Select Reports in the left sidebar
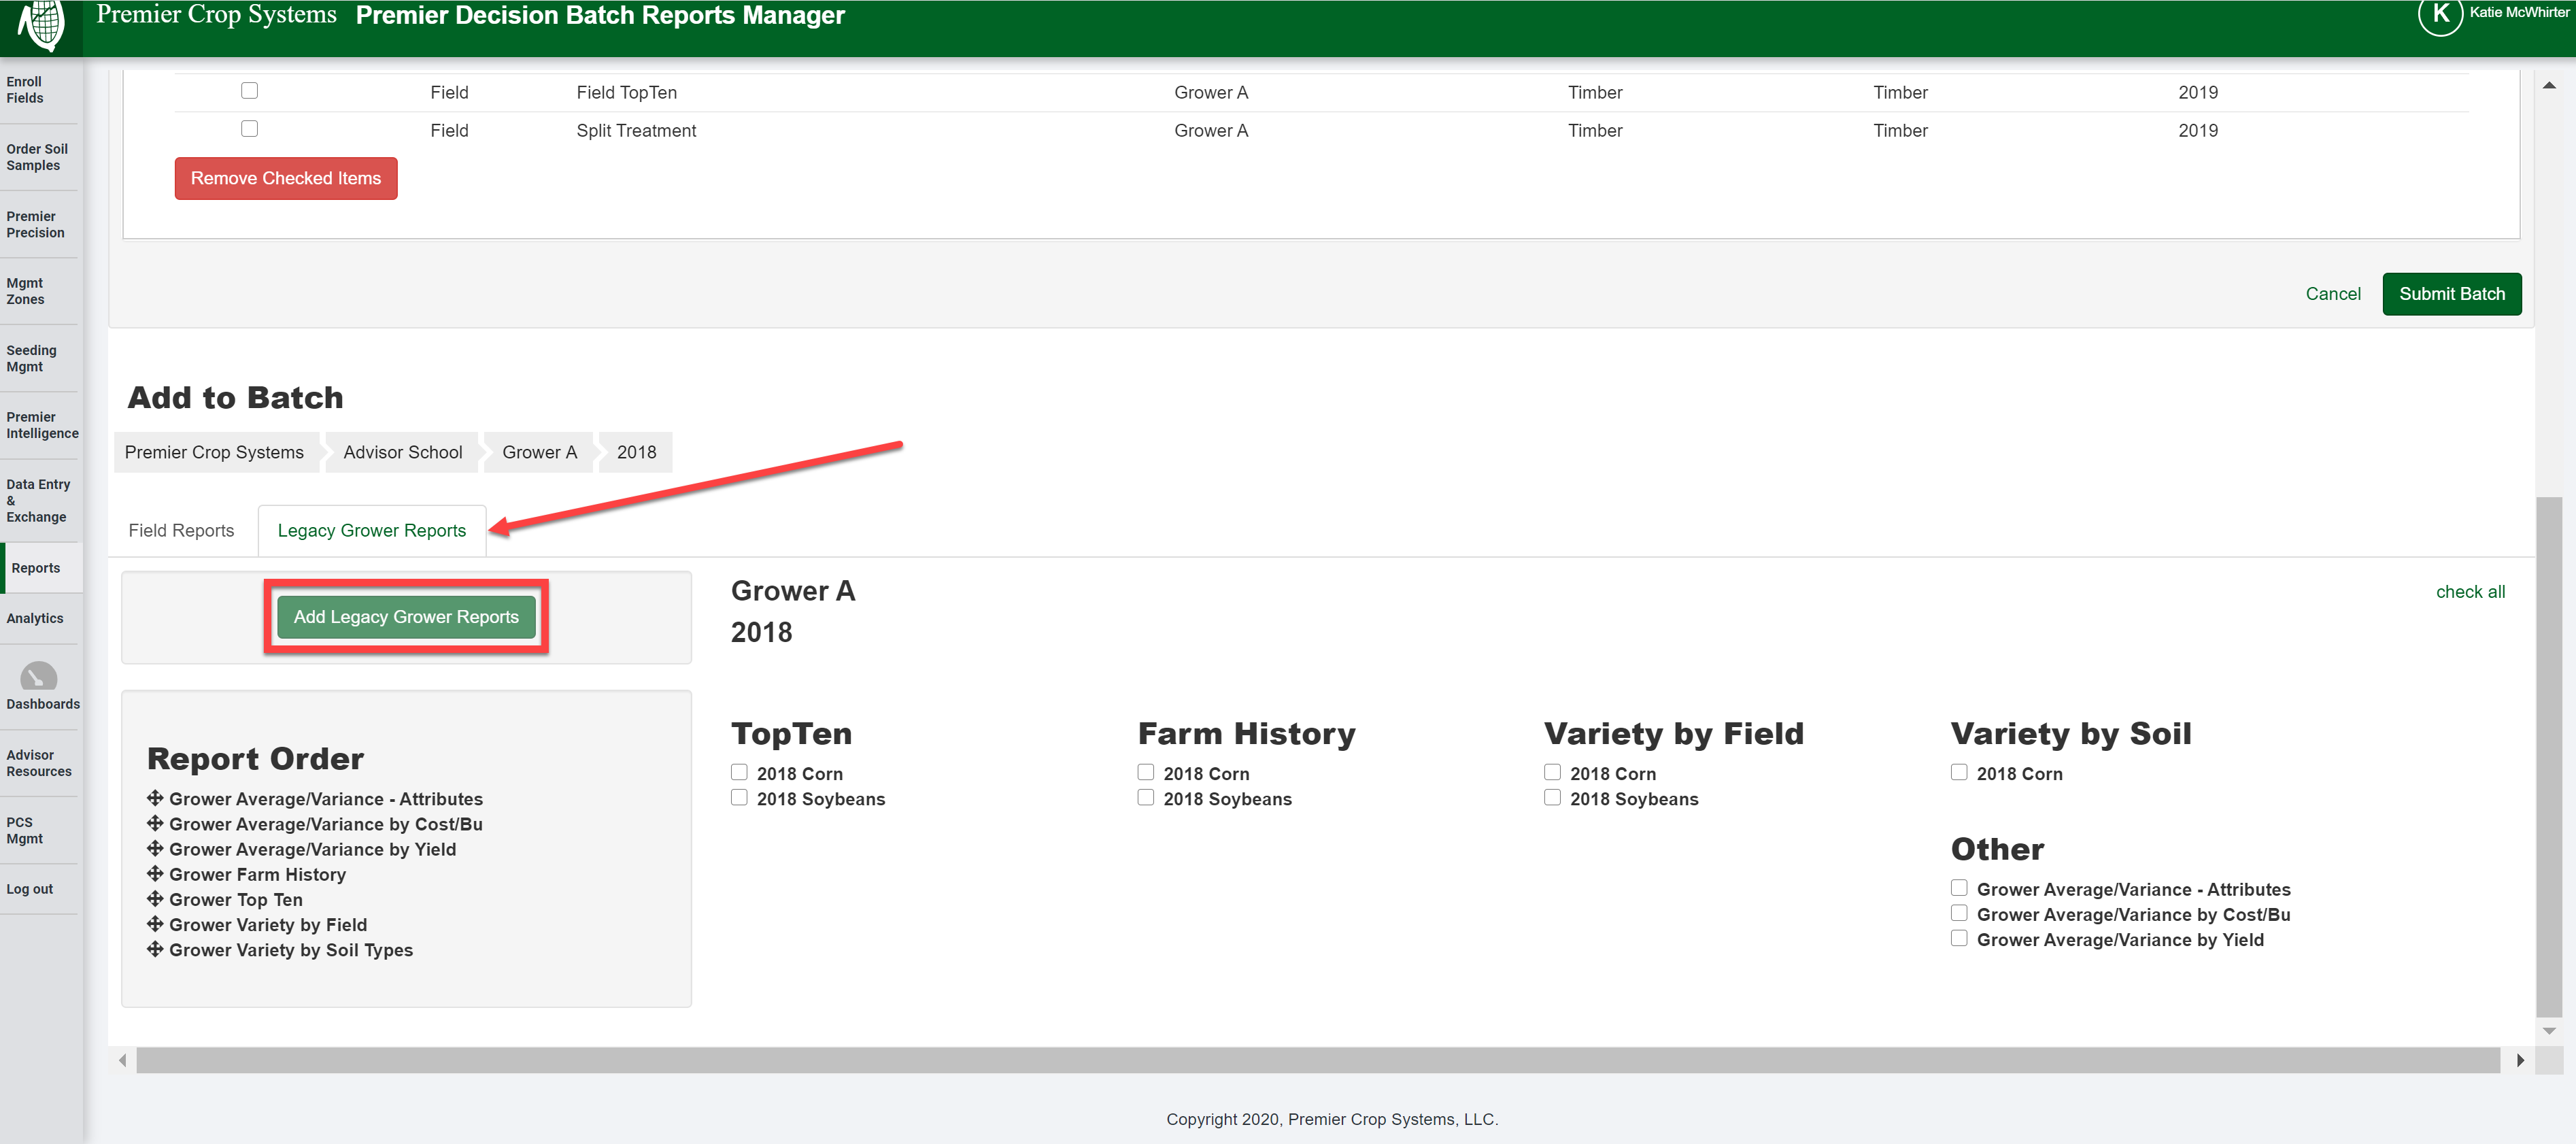 pos(35,567)
